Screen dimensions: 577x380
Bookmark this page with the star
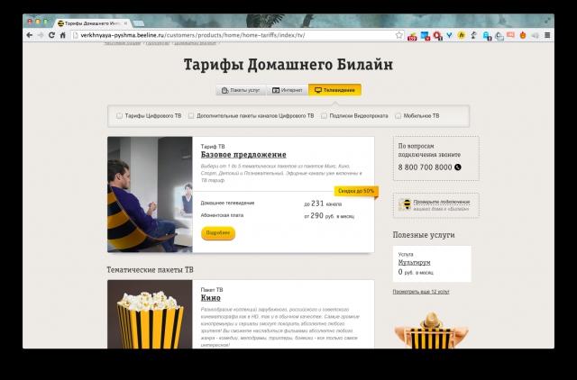pos(398,35)
